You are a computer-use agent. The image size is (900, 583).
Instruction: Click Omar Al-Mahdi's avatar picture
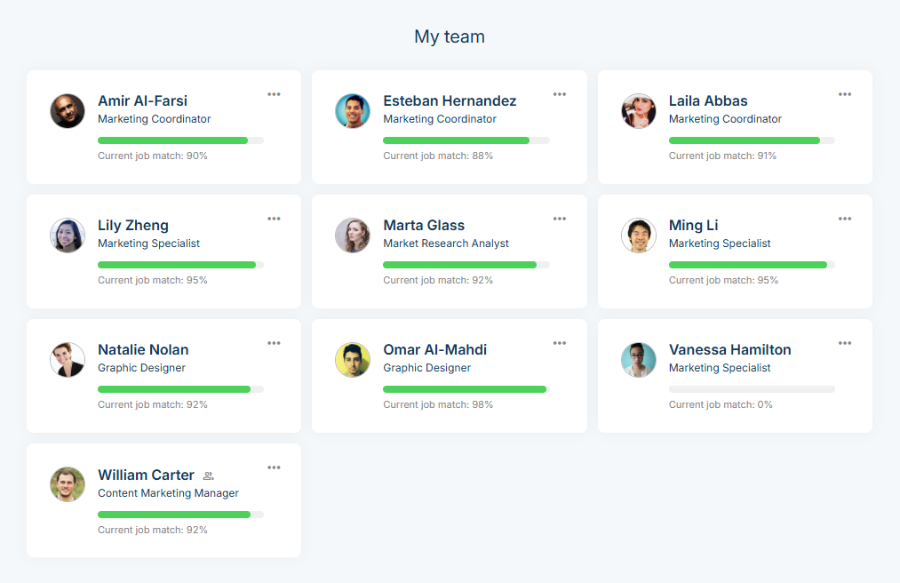[x=353, y=360]
